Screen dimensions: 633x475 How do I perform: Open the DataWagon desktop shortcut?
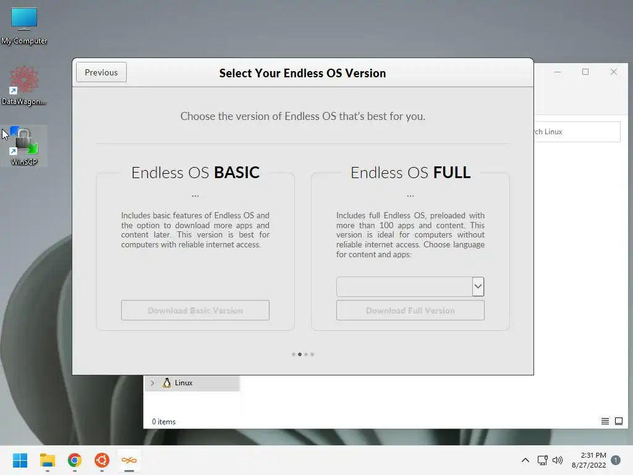pos(24,85)
